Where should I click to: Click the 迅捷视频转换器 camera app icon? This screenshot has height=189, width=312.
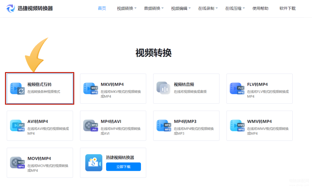pyautogui.click(x=94, y=162)
